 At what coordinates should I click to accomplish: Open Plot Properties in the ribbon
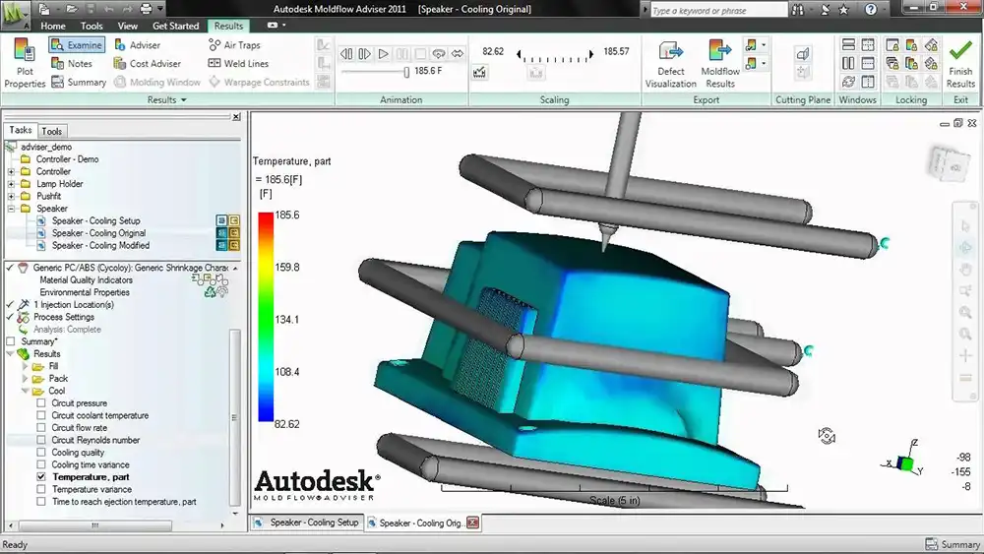pyautogui.click(x=25, y=63)
